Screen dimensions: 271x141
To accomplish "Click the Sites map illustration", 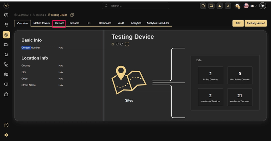I will [x=129, y=80].
